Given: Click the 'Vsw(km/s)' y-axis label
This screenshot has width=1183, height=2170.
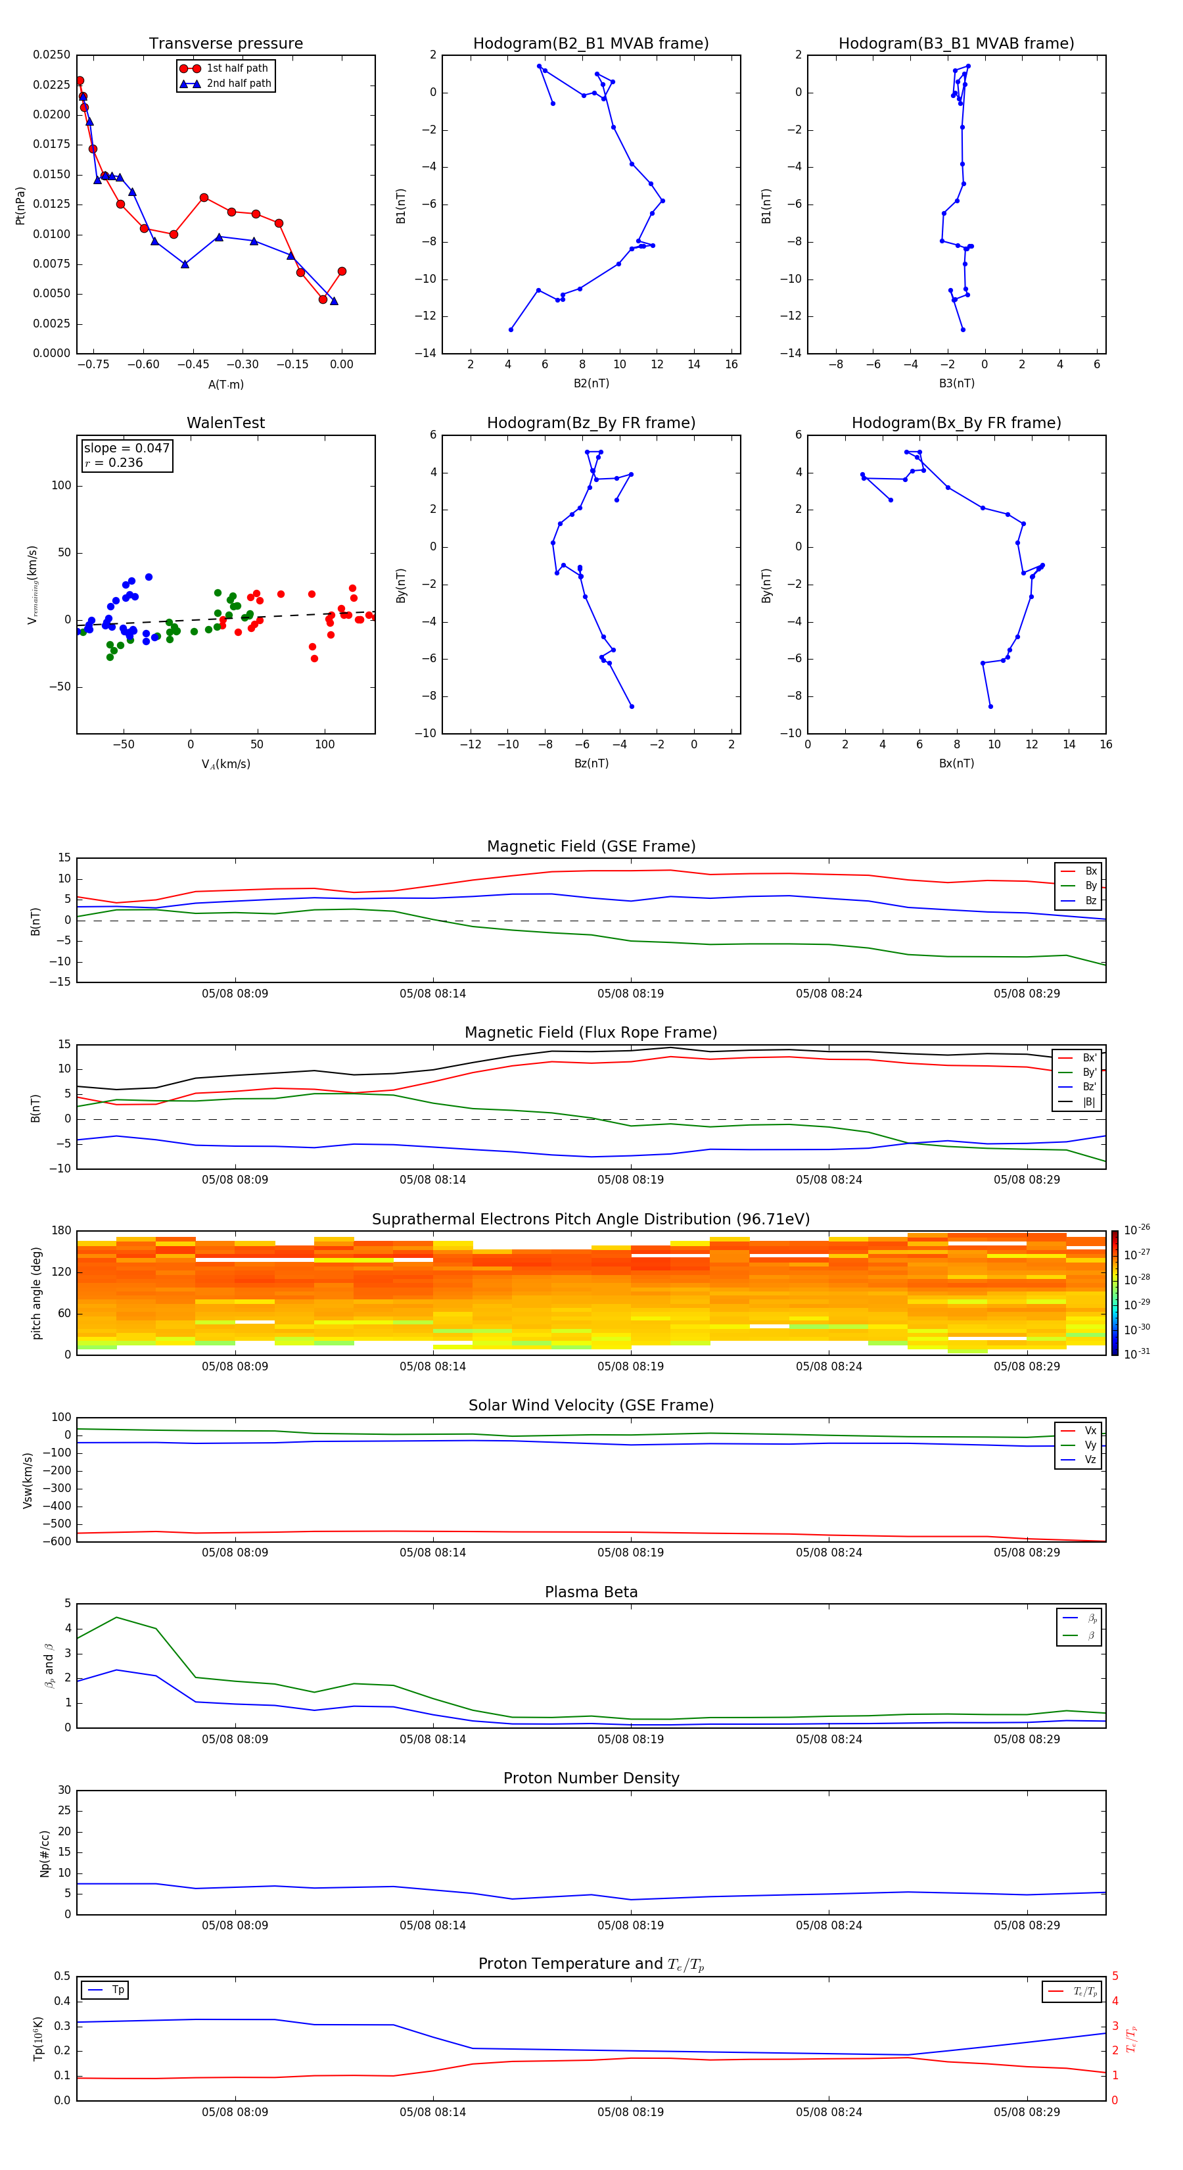Looking at the screenshot, I should click(27, 1480).
